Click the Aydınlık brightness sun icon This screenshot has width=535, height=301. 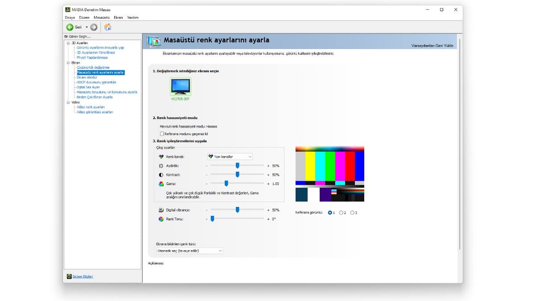coord(161,165)
